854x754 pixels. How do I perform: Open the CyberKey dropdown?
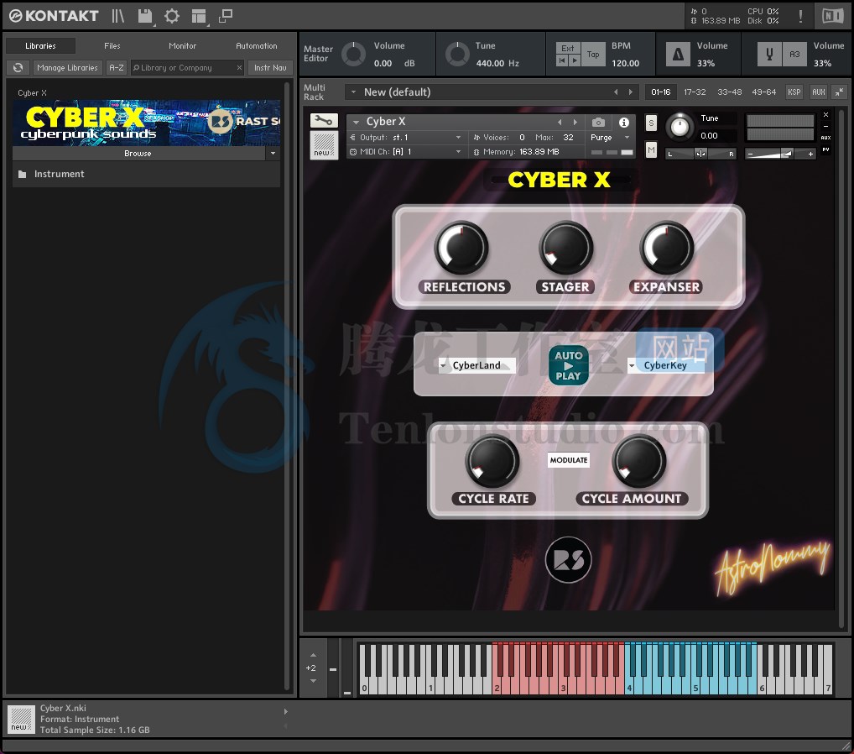[666, 365]
